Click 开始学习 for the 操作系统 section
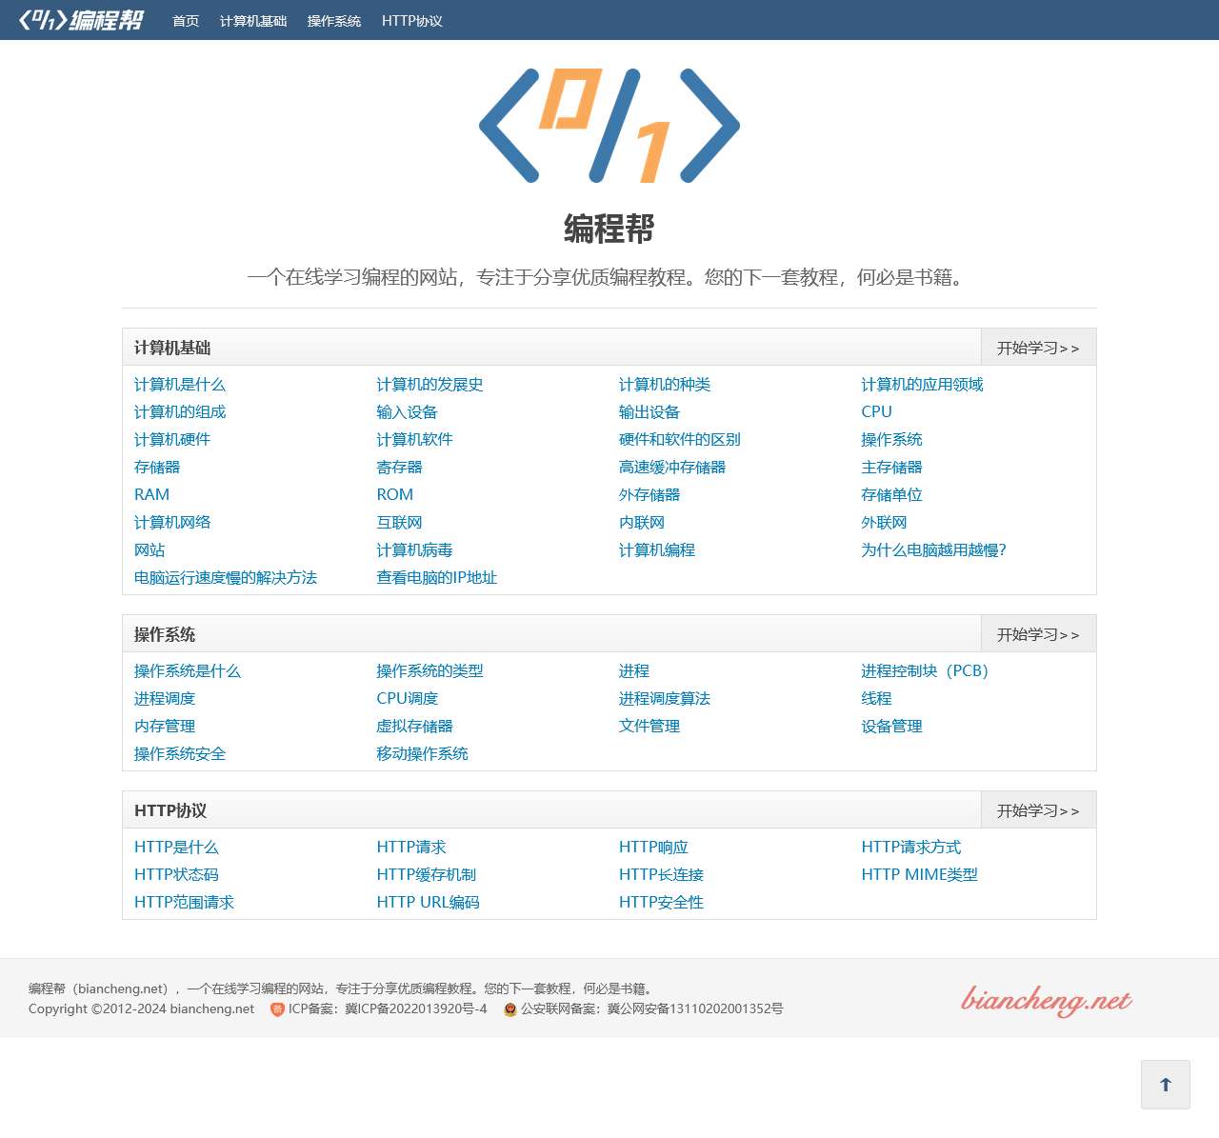1219x1138 pixels. (x=1037, y=633)
